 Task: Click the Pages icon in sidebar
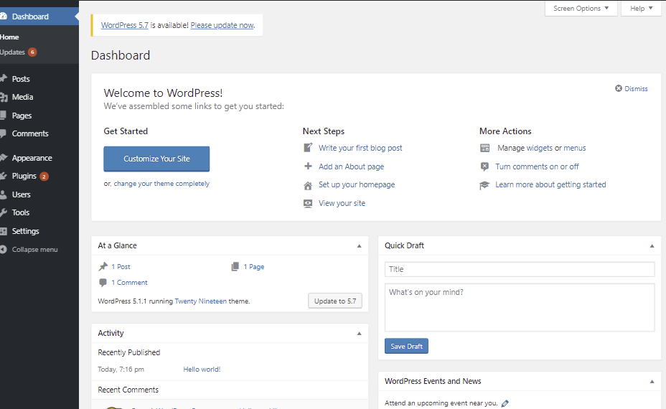pyautogui.click(x=3, y=115)
